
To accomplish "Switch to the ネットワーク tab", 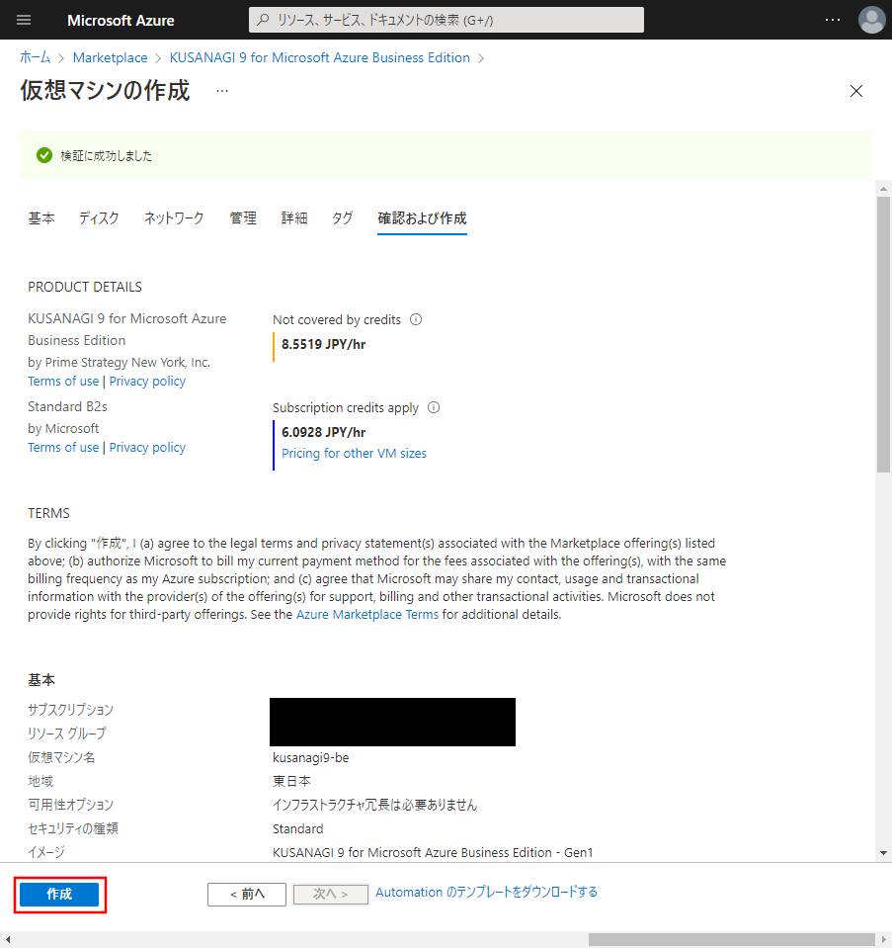I will [x=174, y=218].
